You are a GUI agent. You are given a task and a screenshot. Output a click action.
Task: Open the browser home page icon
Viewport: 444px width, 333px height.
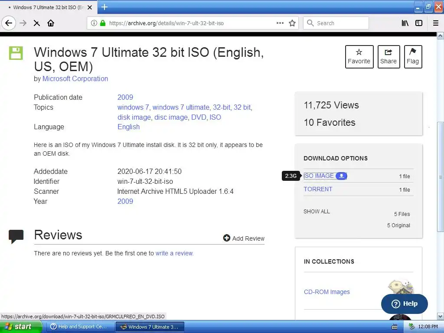51,23
